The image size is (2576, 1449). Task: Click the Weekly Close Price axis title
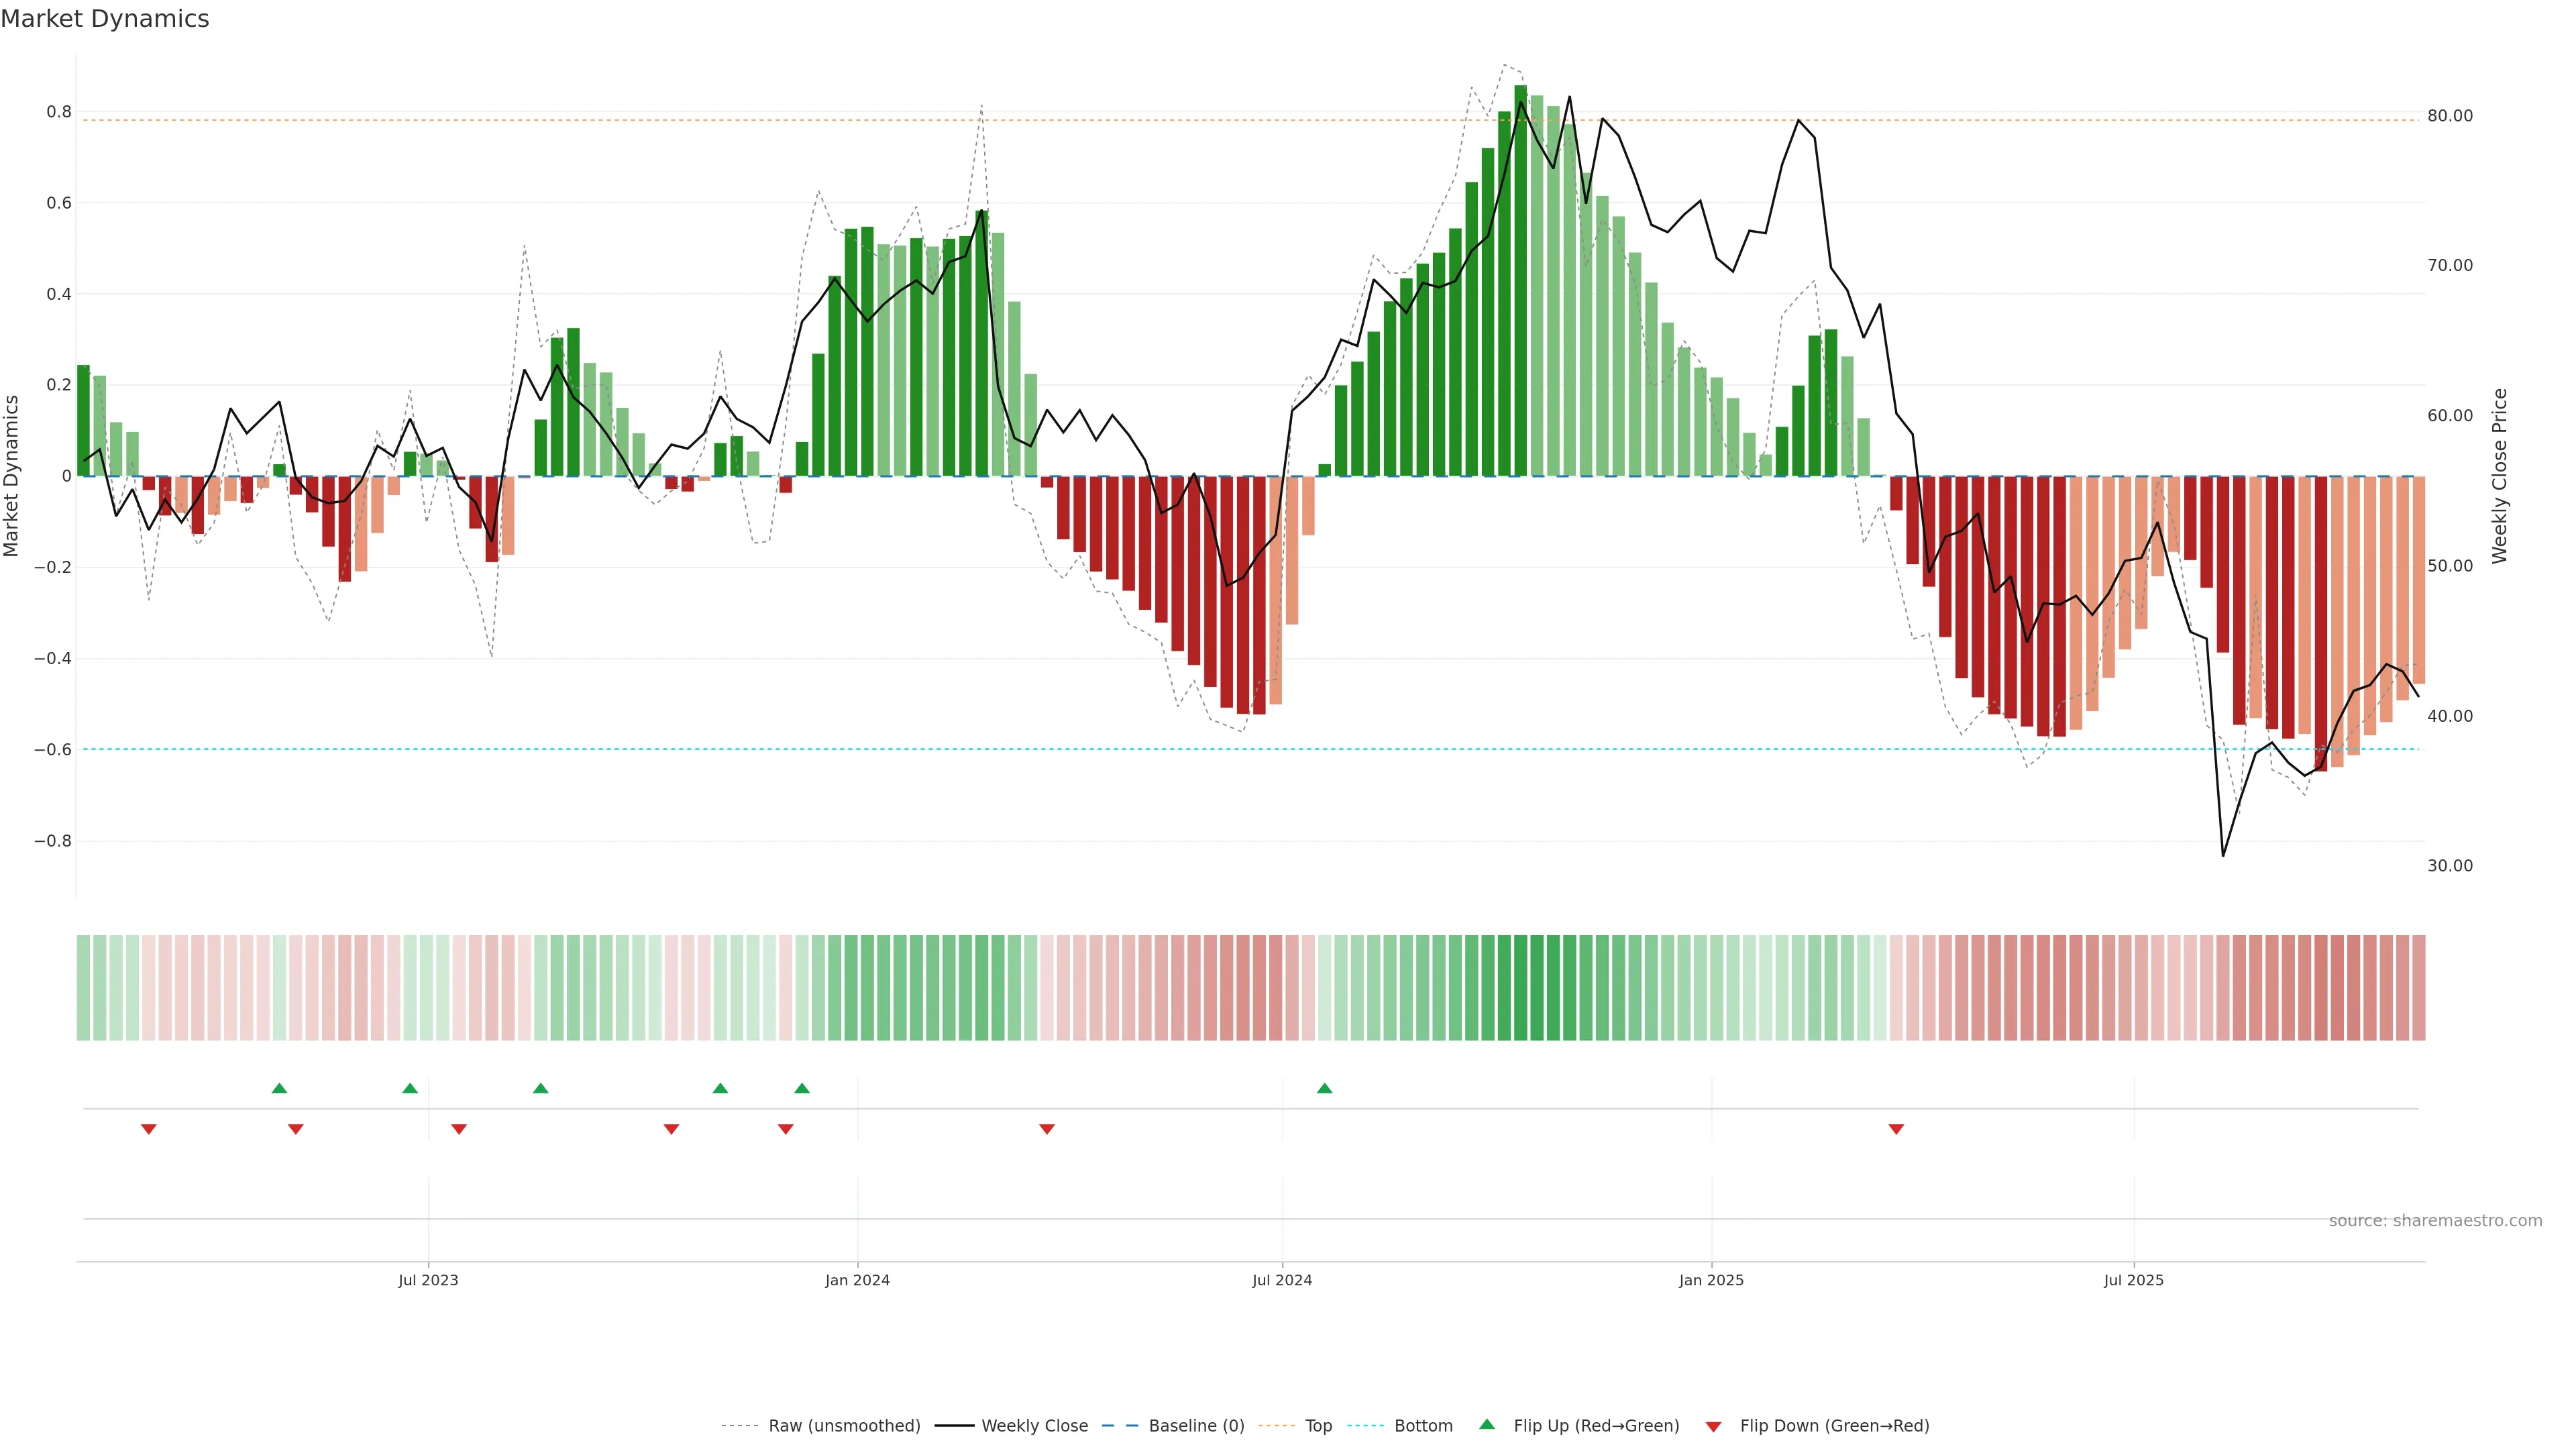point(2499,476)
